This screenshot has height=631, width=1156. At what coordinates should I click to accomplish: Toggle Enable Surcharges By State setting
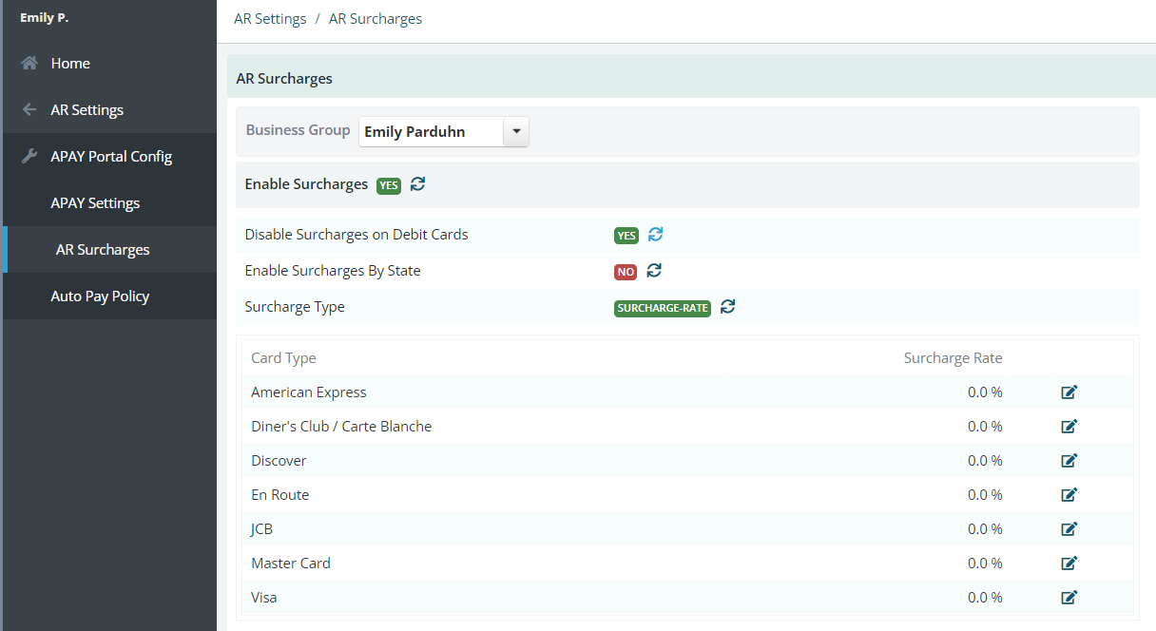click(654, 271)
